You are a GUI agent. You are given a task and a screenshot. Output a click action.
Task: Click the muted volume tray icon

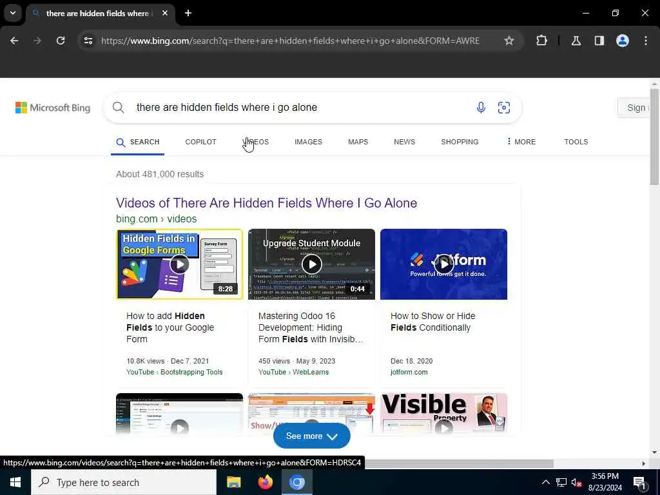point(576,482)
